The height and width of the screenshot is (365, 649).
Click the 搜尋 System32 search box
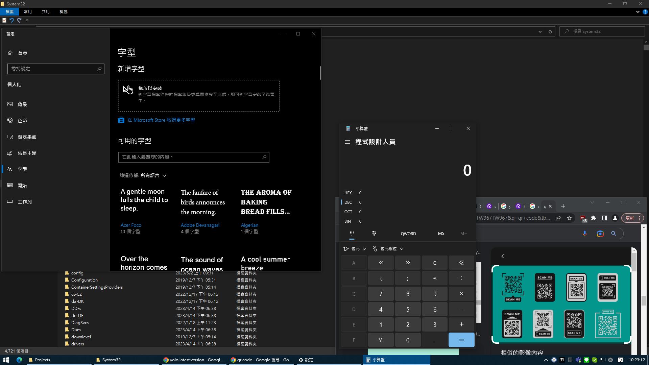pos(602,31)
